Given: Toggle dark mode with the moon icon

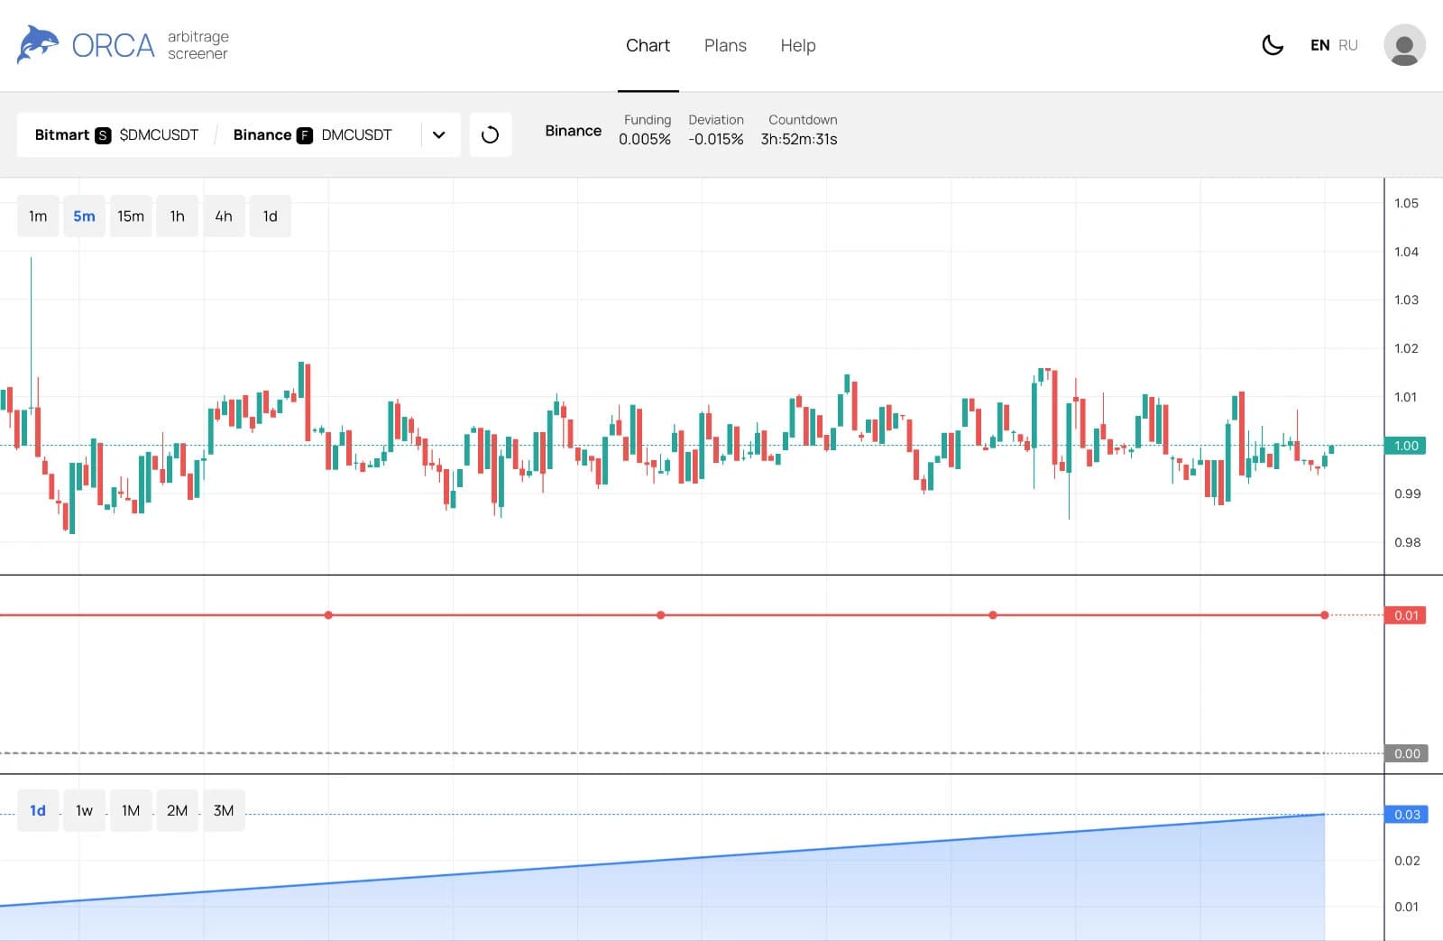Looking at the screenshot, I should point(1273,45).
